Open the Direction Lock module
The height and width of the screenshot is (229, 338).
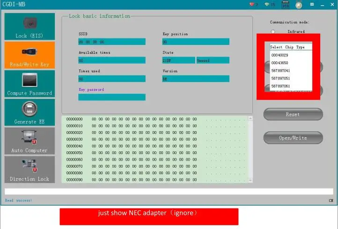pos(29,170)
